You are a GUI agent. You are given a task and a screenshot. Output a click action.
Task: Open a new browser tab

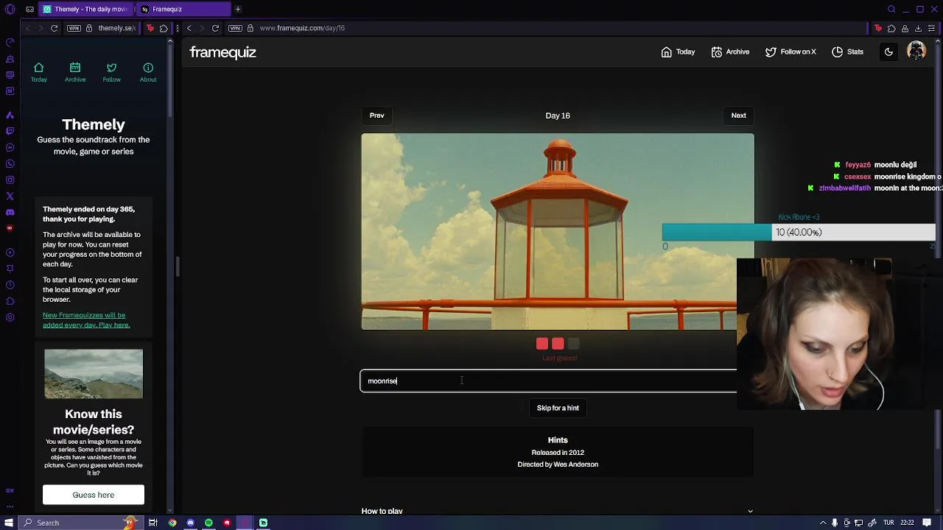[238, 9]
